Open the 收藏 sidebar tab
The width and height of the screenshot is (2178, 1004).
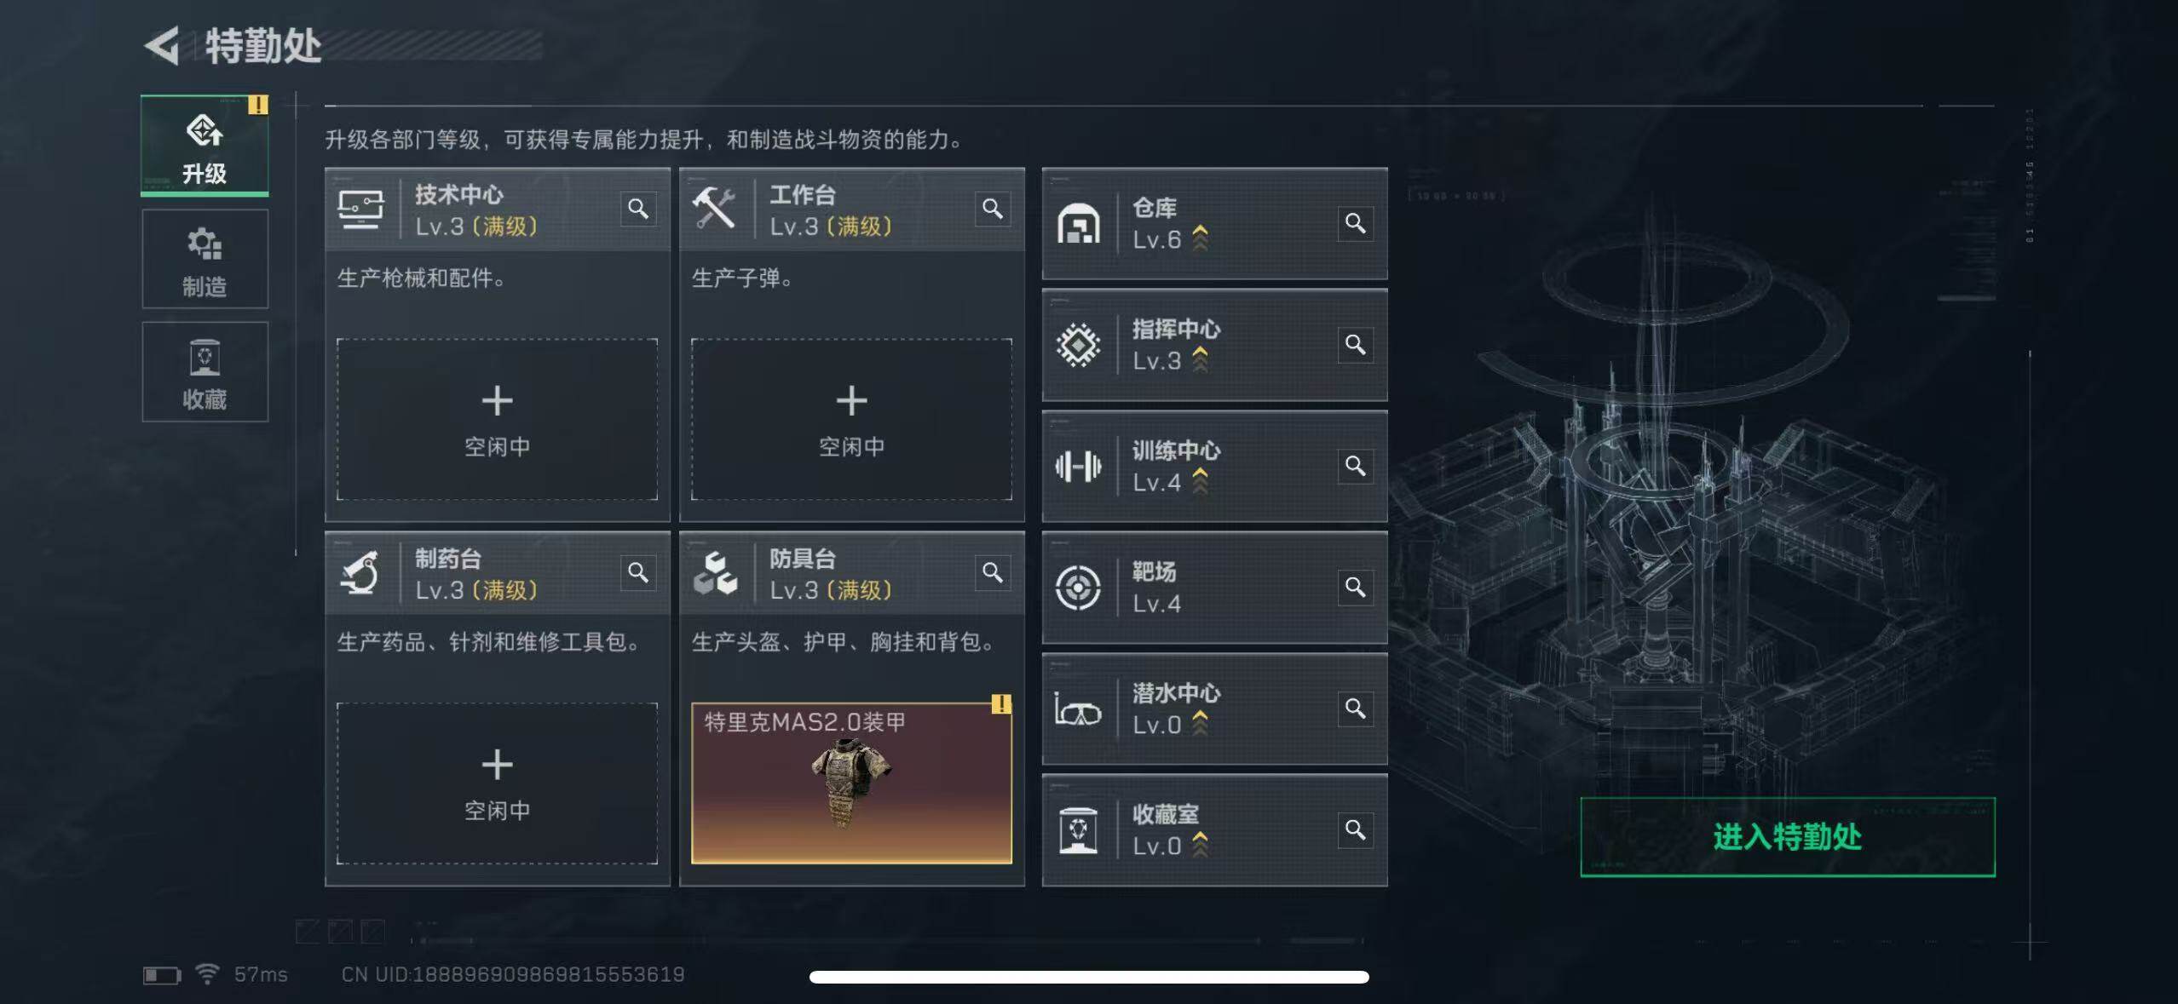(x=205, y=372)
